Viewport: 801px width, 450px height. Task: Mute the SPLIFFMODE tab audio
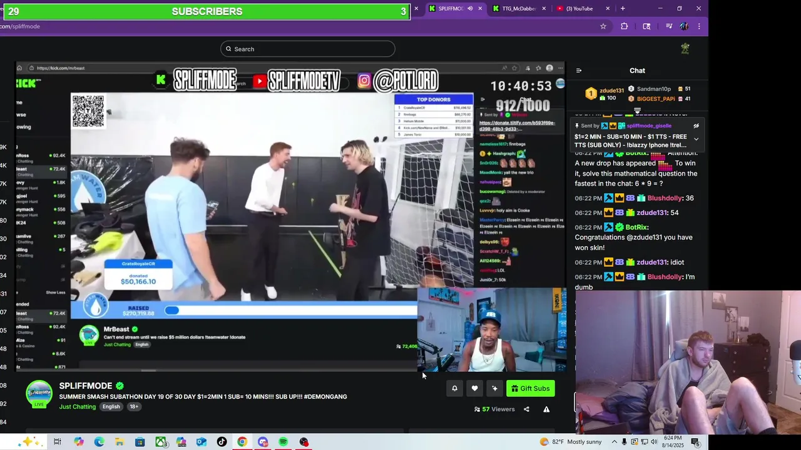[x=470, y=9]
